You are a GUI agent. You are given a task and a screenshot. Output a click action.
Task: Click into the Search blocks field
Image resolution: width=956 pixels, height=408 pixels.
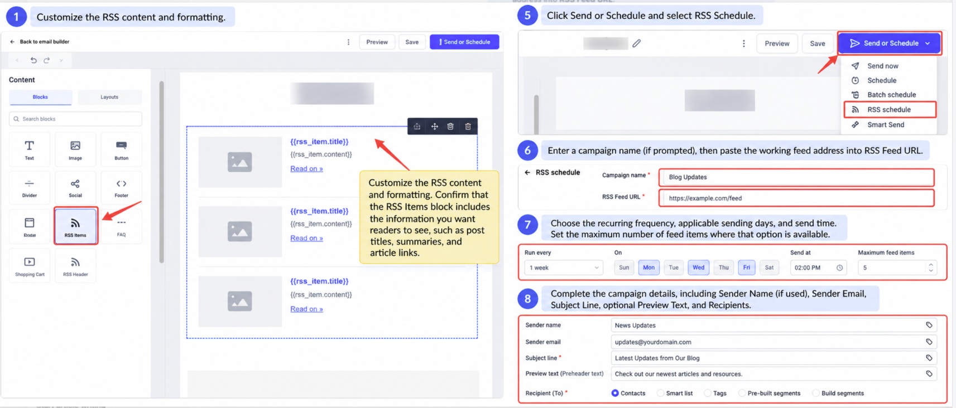(x=75, y=119)
